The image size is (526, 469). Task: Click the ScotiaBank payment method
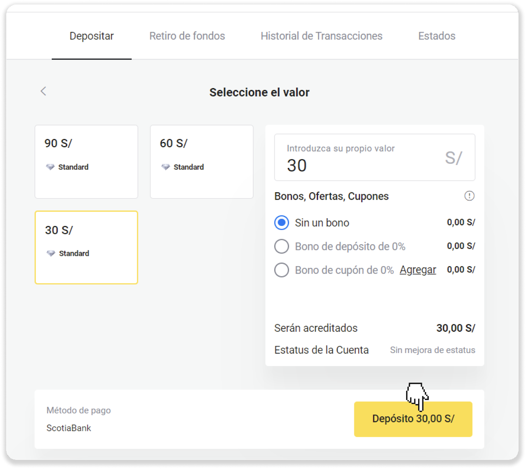tap(69, 428)
